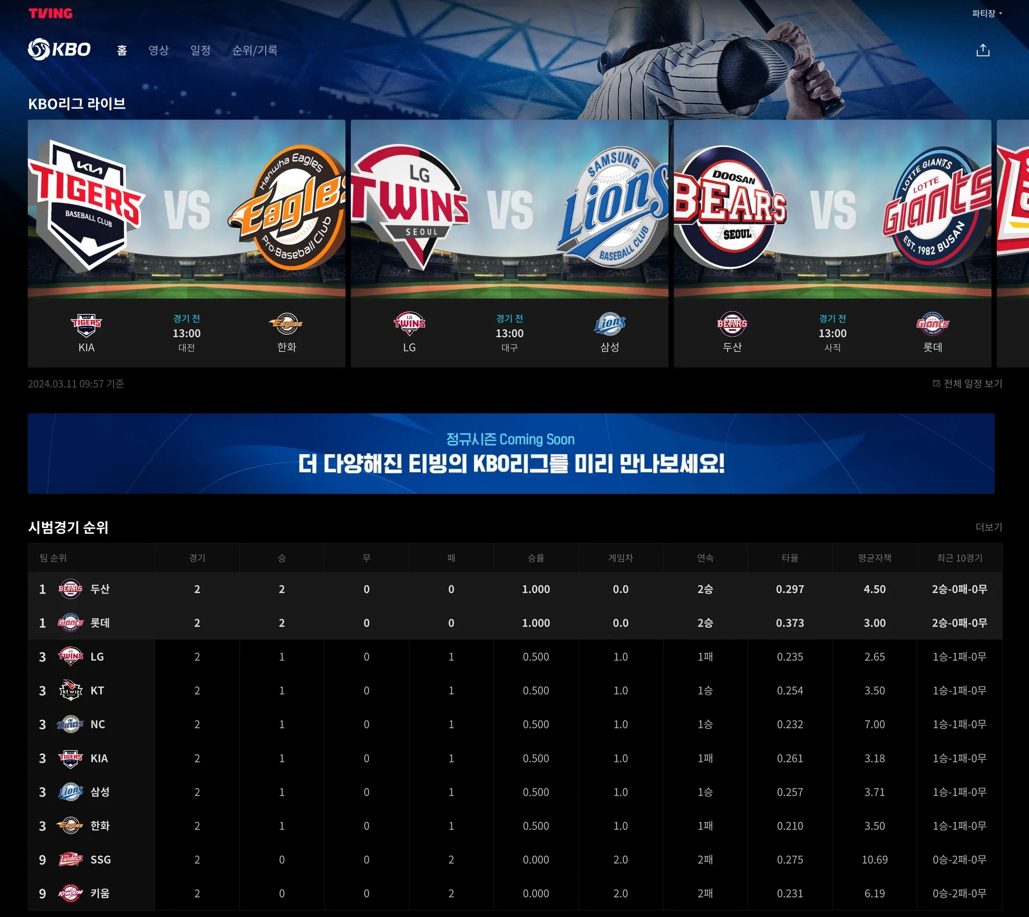Viewport: 1029px width, 917px height.
Task: Click the Doosan Bears small logo in match card
Action: pyautogui.click(x=732, y=324)
